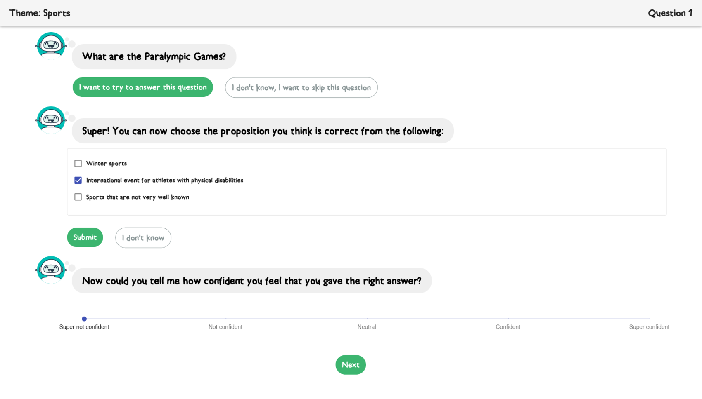
Task: Click the confidence question speech bubble
Action: coord(251,281)
